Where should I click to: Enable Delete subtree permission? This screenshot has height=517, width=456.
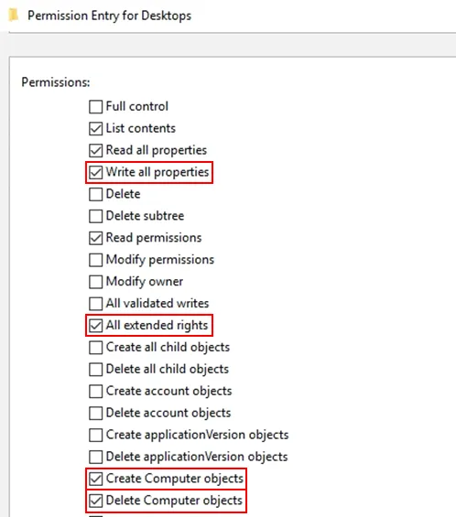[96, 216]
